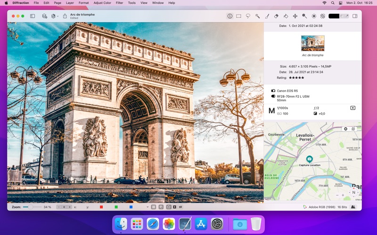Screen dimensions: 377x235
Task: Click the black foreground color swatch
Action: coord(334,16)
